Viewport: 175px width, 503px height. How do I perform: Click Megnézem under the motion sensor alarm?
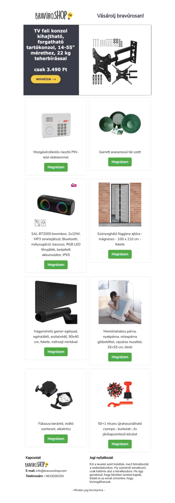click(56, 167)
